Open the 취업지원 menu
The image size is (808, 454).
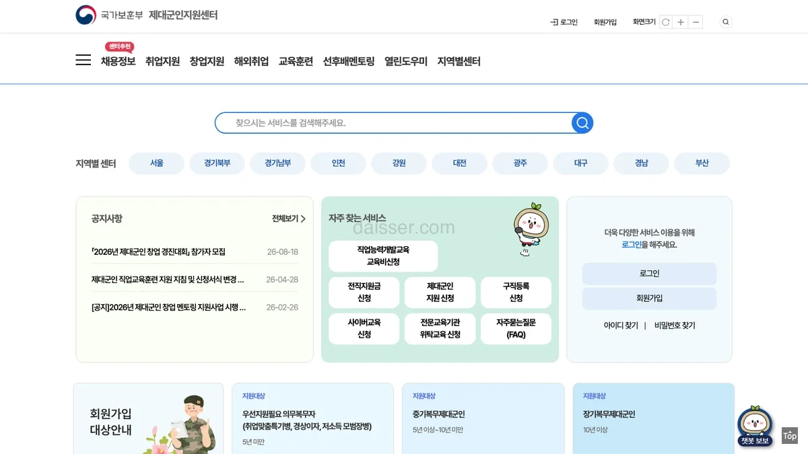(x=163, y=61)
